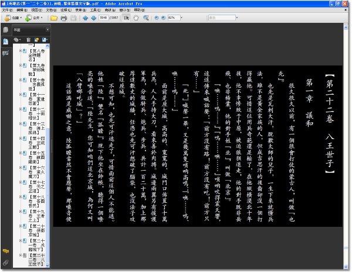Select the 第十六卷 bookmark

coord(36,172)
